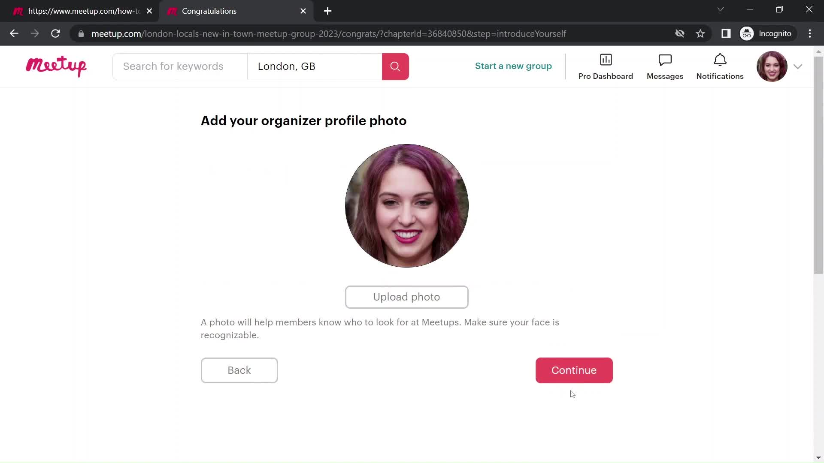This screenshot has height=463, width=824.
Task: Click the Back navigation button
Action: tap(239, 370)
